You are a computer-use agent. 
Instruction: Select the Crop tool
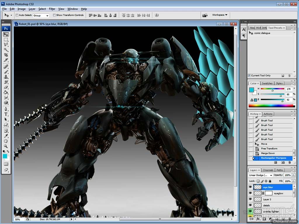tap(6, 55)
